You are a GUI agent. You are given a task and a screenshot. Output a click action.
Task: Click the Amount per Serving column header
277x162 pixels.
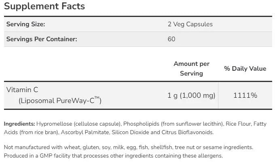191,68
